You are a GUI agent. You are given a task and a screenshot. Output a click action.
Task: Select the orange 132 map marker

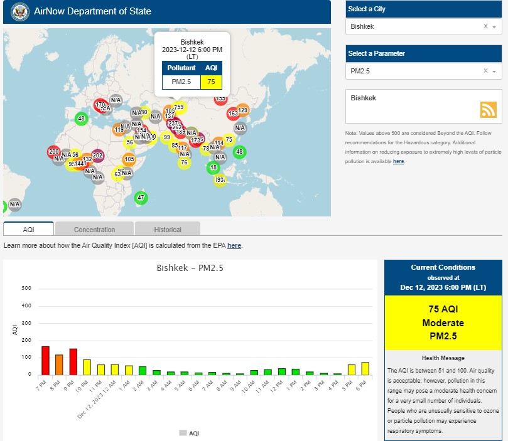coord(87,159)
